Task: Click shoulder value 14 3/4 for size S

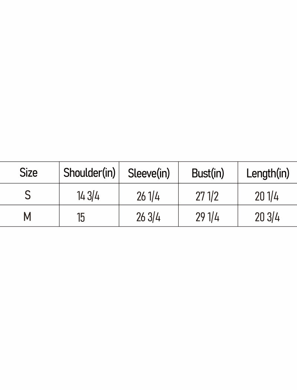Action: [x=88, y=196]
